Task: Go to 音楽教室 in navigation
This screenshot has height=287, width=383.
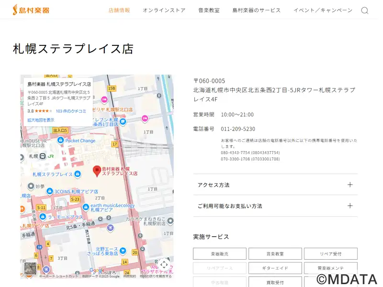Action: point(209,11)
